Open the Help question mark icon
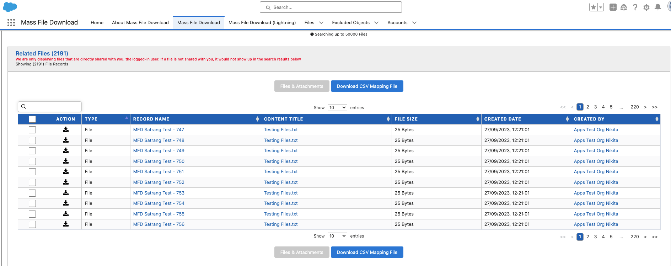The image size is (671, 266). click(635, 7)
